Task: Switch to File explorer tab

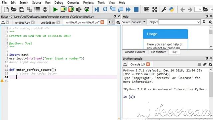Action: click(158, 52)
